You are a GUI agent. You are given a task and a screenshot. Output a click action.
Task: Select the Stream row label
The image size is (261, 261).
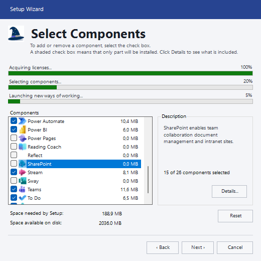coord(35,173)
